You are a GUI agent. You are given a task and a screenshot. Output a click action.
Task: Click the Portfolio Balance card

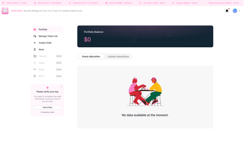[x=145, y=36]
